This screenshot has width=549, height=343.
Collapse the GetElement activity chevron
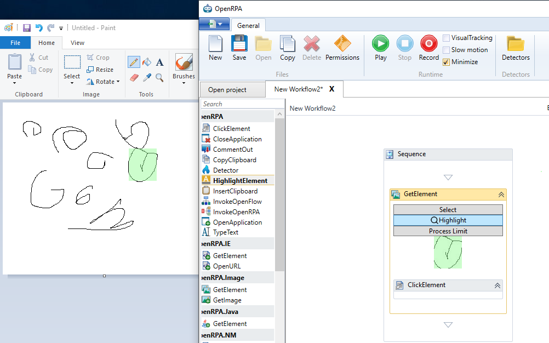pyautogui.click(x=501, y=195)
